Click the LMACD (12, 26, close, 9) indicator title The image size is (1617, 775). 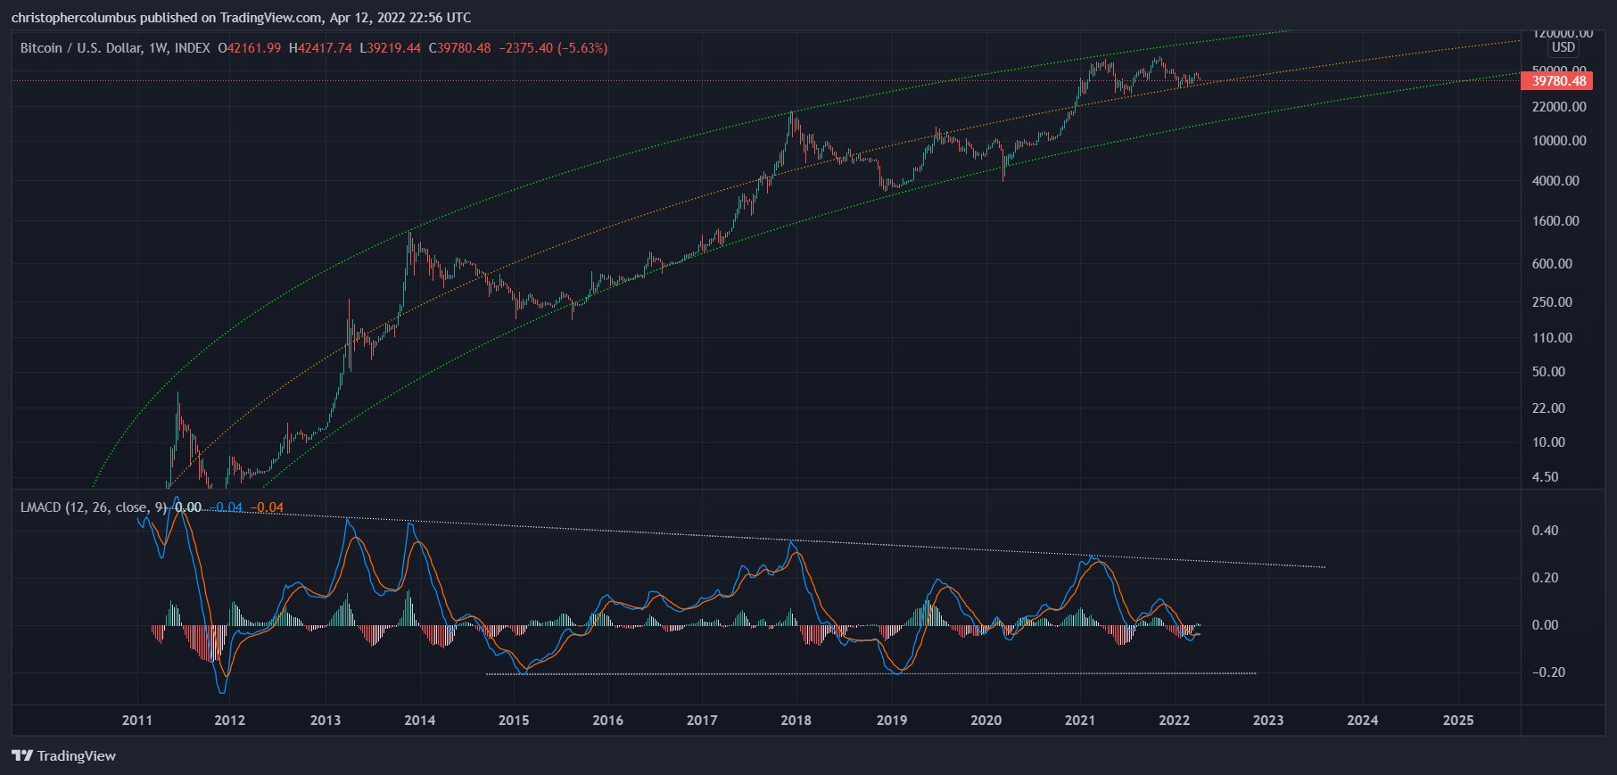click(x=94, y=507)
